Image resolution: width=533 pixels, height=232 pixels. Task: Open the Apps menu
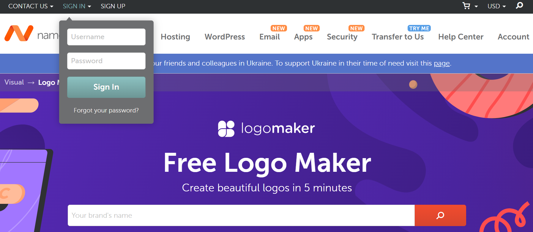pos(303,37)
